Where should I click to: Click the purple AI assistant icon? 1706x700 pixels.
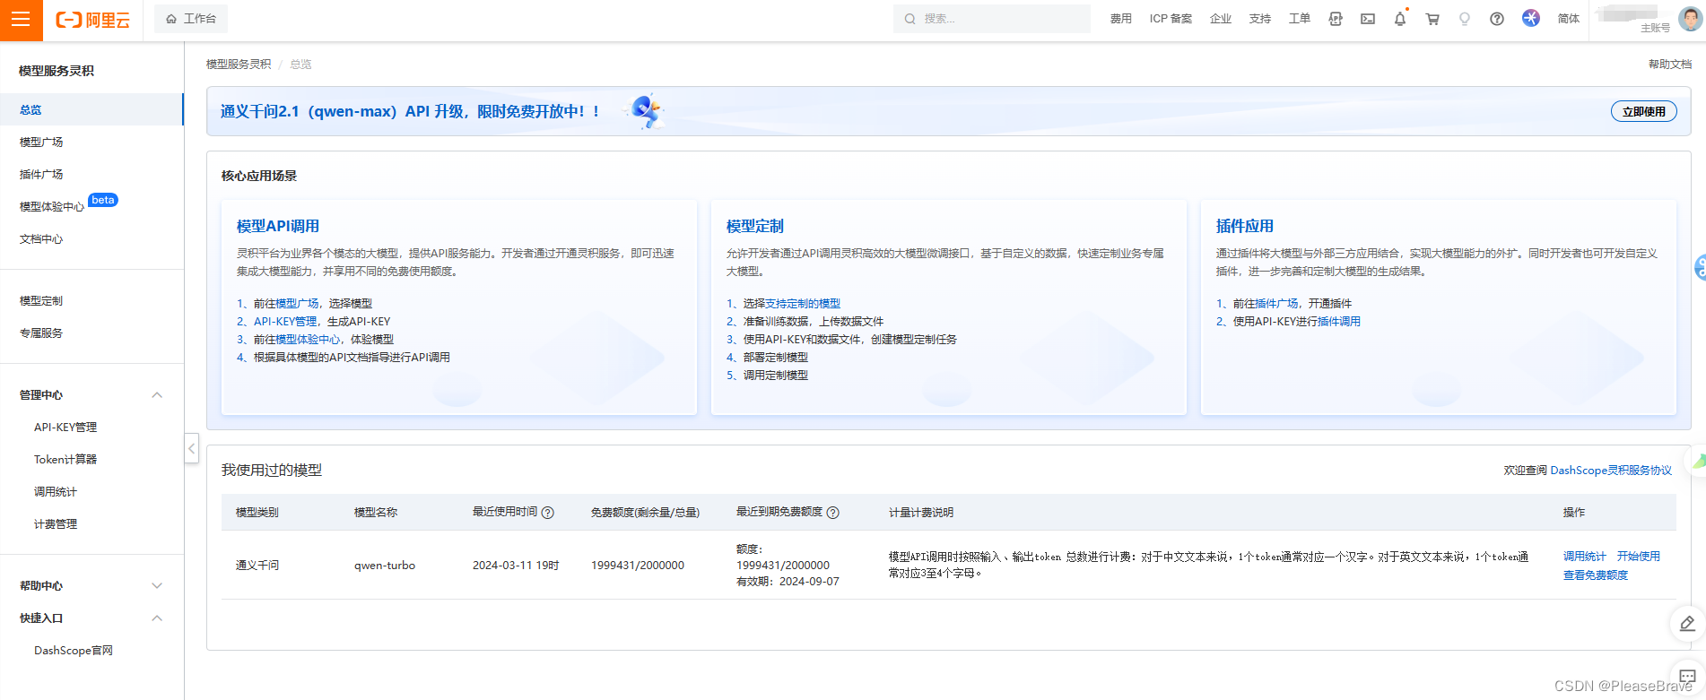click(1531, 18)
